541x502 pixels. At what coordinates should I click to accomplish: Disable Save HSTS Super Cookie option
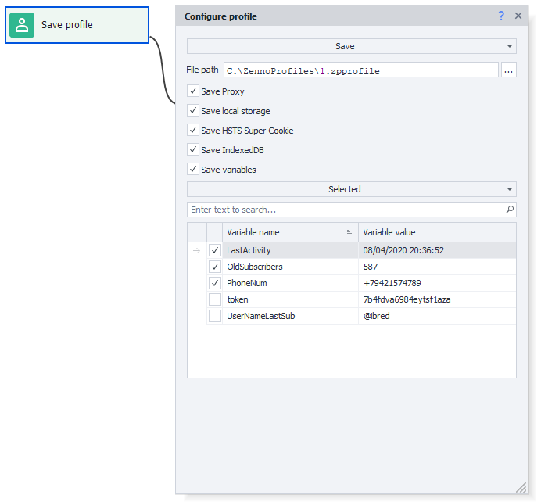[193, 131]
